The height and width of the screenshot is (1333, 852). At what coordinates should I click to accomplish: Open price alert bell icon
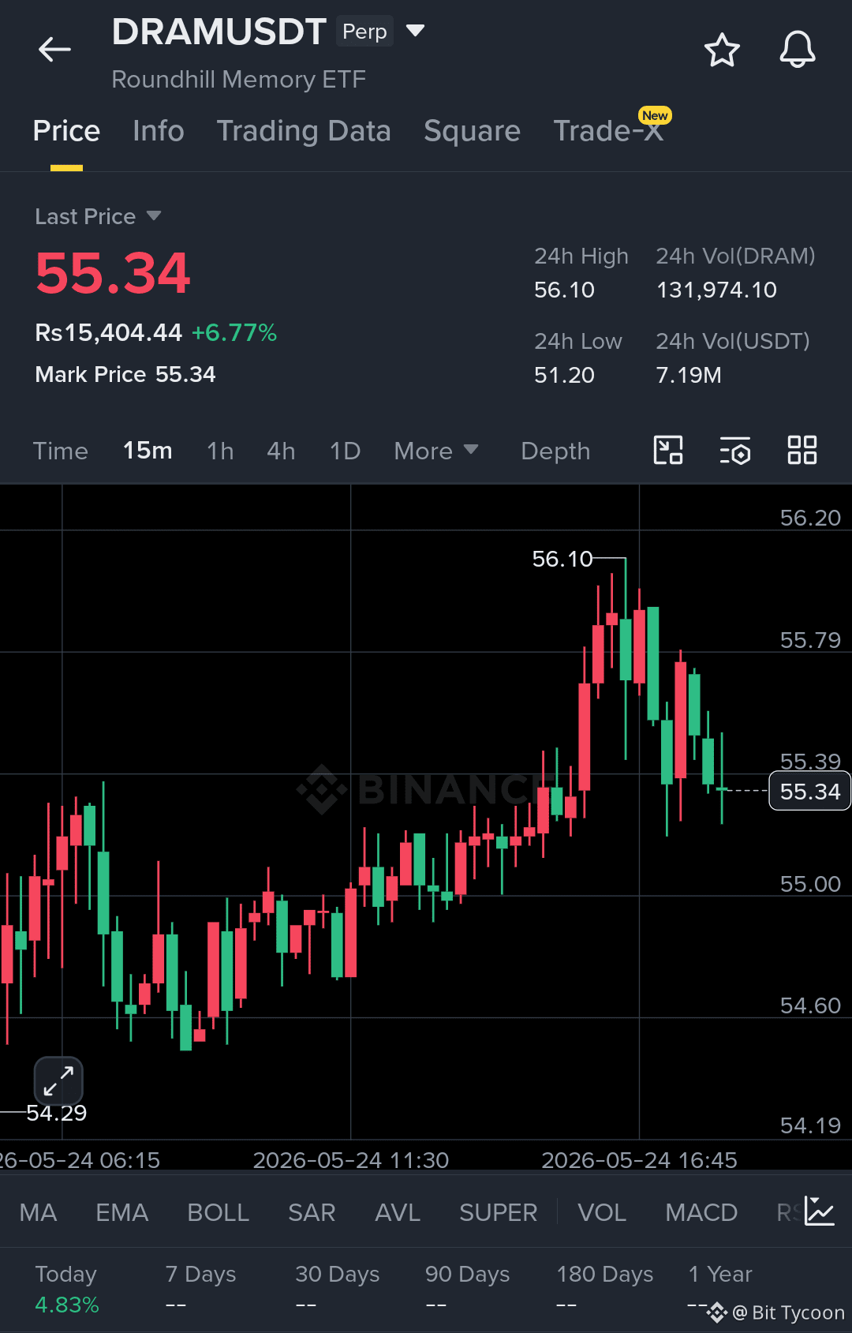pos(798,50)
